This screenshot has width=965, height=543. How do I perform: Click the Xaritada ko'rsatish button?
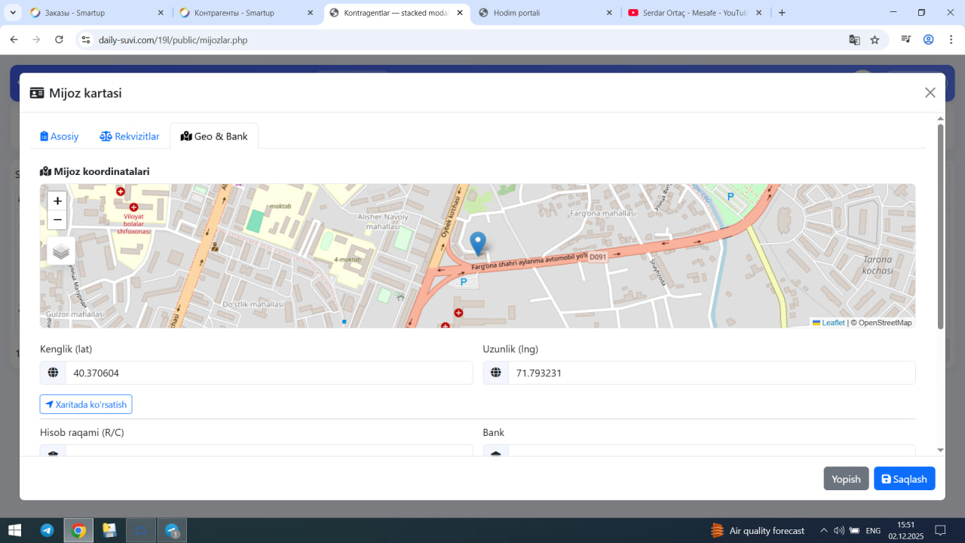click(x=86, y=404)
